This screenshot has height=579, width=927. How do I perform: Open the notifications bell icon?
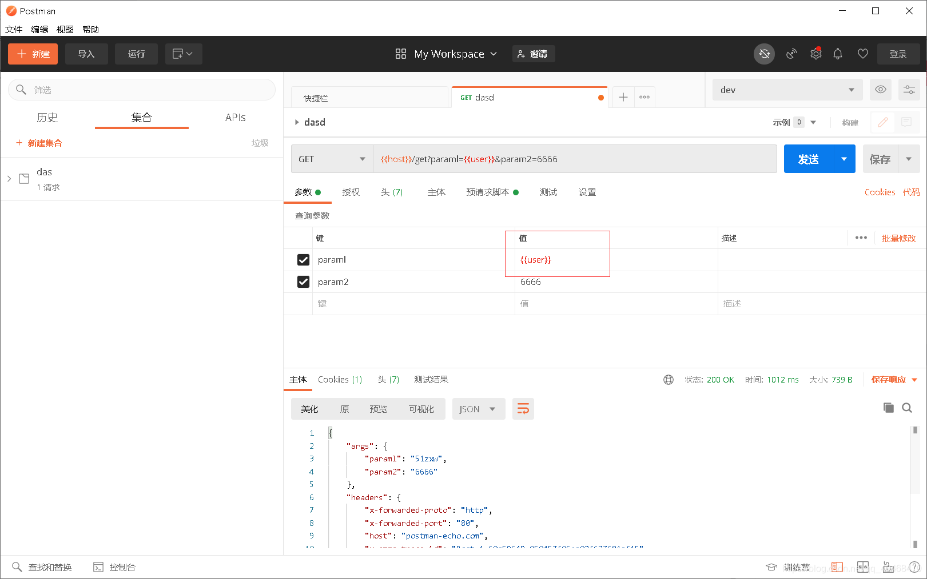(838, 54)
